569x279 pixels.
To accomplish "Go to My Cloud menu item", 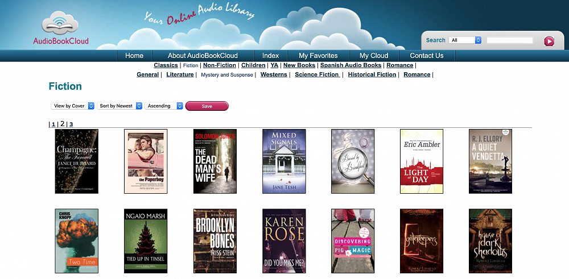I will (374, 56).
